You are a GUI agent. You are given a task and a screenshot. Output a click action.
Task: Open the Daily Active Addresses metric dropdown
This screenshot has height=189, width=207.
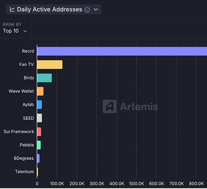point(53,10)
